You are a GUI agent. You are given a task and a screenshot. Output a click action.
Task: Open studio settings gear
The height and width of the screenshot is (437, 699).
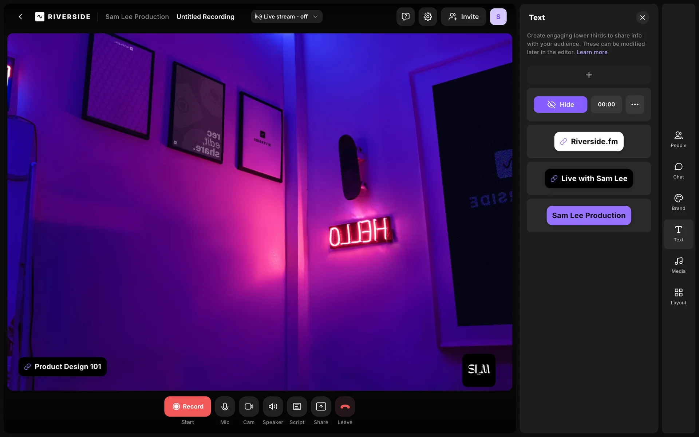coord(427,17)
